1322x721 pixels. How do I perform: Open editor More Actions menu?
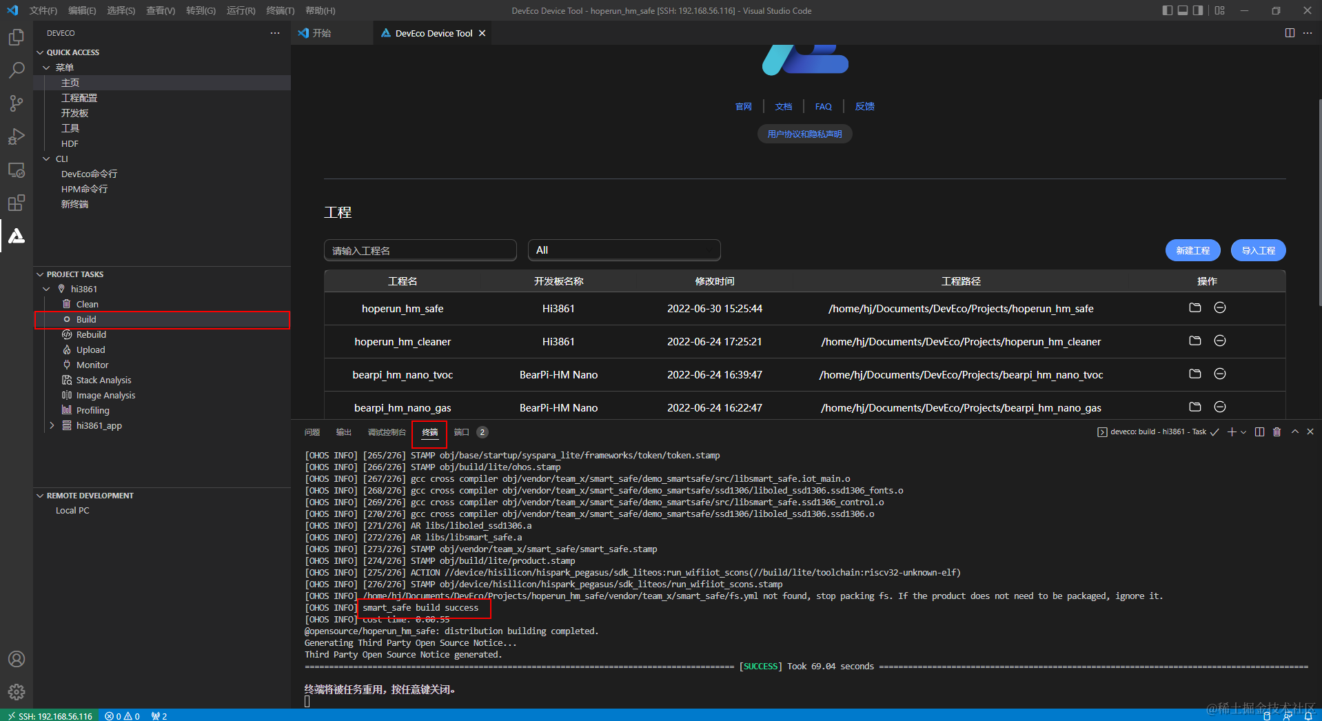[x=1308, y=33]
